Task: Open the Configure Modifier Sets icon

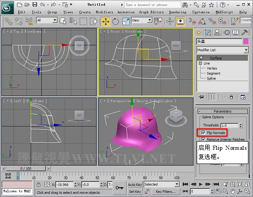Action: (243, 97)
